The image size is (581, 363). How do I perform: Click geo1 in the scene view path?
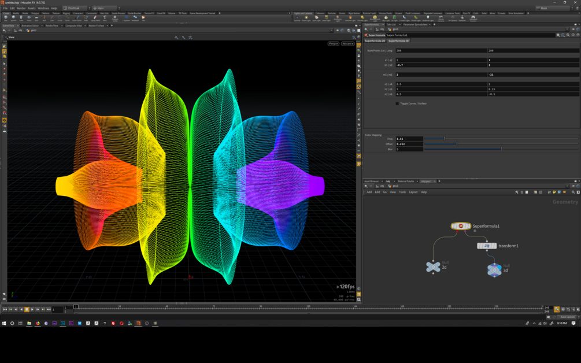coord(34,31)
